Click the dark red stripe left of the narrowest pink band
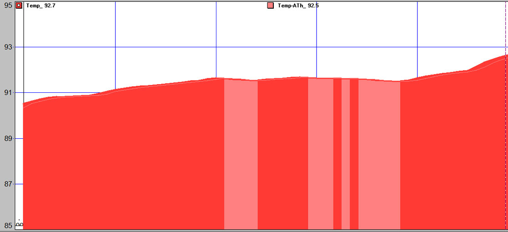The width and height of the screenshot is (508, 232). click(337, 155)
